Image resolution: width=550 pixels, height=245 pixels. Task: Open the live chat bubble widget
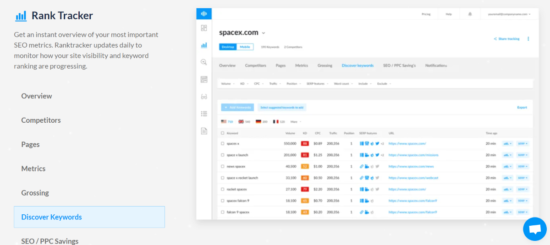point(534,229)
